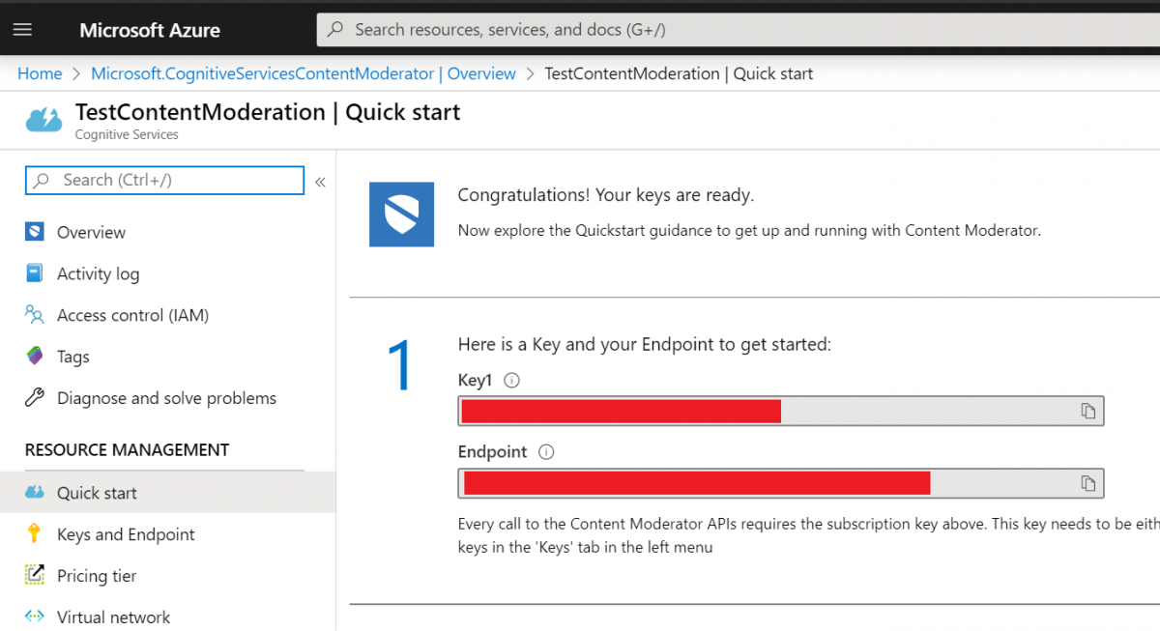
Task: Click the Activity log notebook icon
Action: [35, 273]
